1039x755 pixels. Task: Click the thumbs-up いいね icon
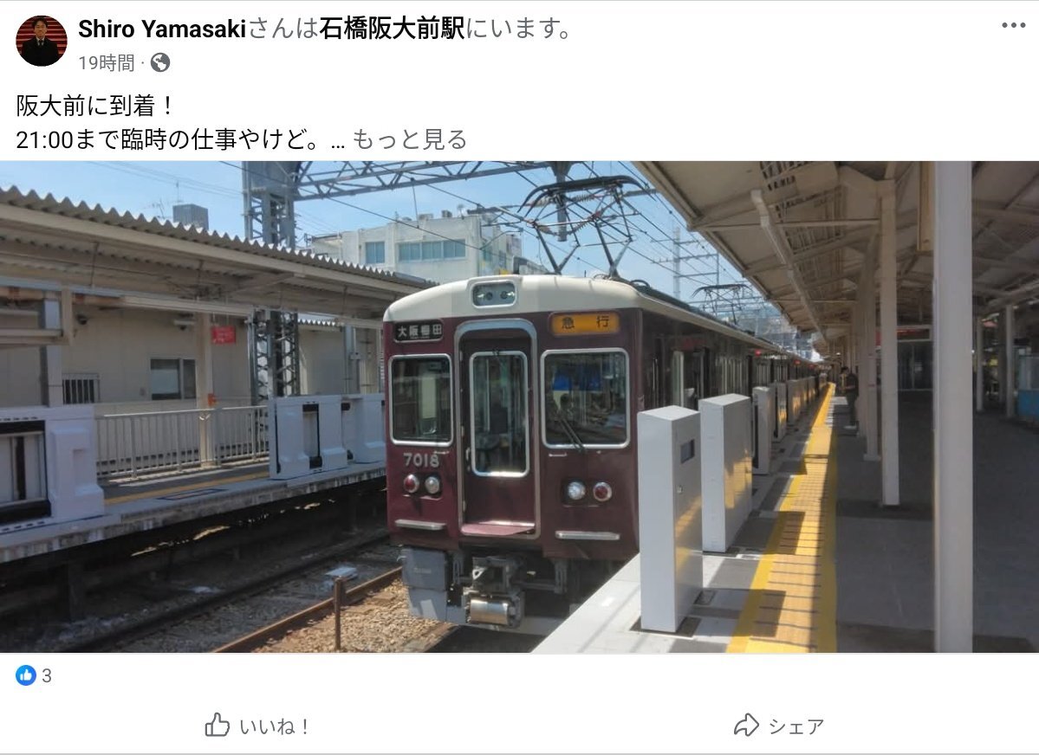(x=217, y=726)
